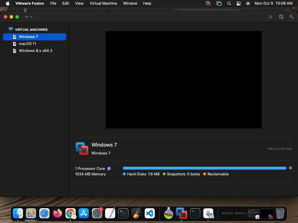The image size is (298, 223).
Task: Click the black Windows 7 preview screen
Action: click(x=184, y=80)
